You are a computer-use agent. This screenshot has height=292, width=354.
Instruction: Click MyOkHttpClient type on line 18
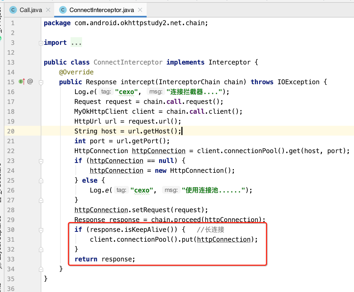tap(101, 112)
